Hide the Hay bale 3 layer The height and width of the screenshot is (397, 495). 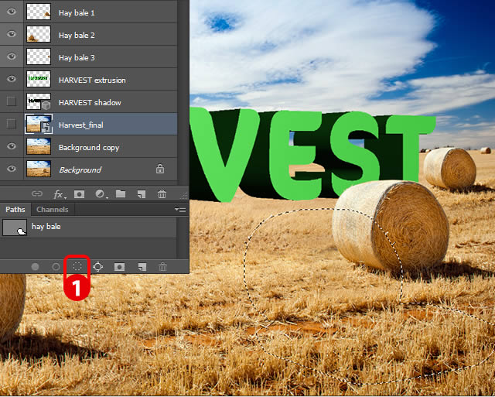(12, 56)
